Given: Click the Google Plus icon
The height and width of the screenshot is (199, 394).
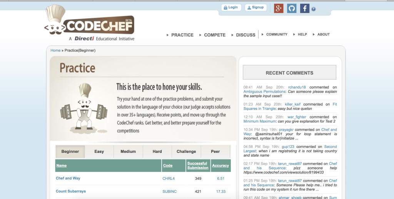Looking at the screenshot, I should coord(279,8).
